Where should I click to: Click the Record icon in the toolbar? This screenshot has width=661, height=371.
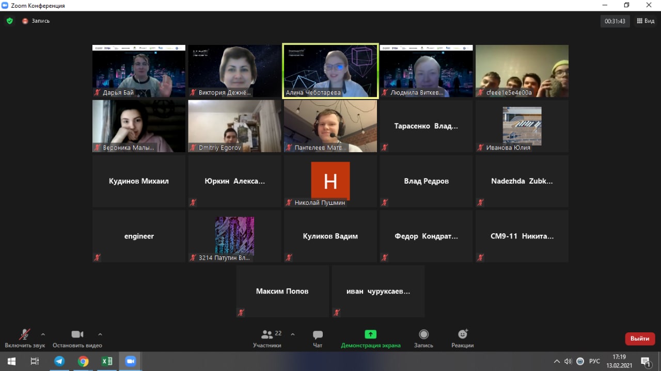click(x=423, y=334)
